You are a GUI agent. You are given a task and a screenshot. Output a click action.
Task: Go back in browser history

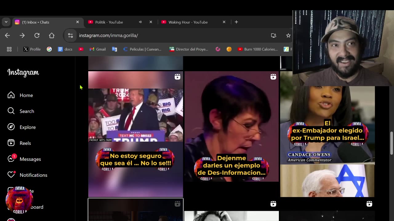coord(7,36)
